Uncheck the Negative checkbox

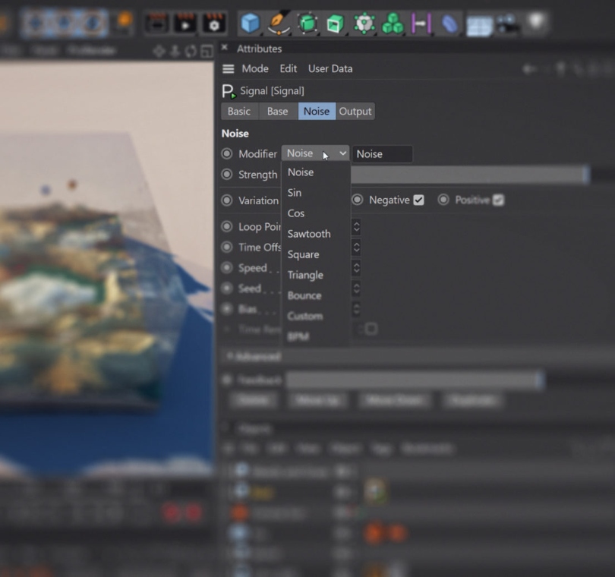pos(419,200)
